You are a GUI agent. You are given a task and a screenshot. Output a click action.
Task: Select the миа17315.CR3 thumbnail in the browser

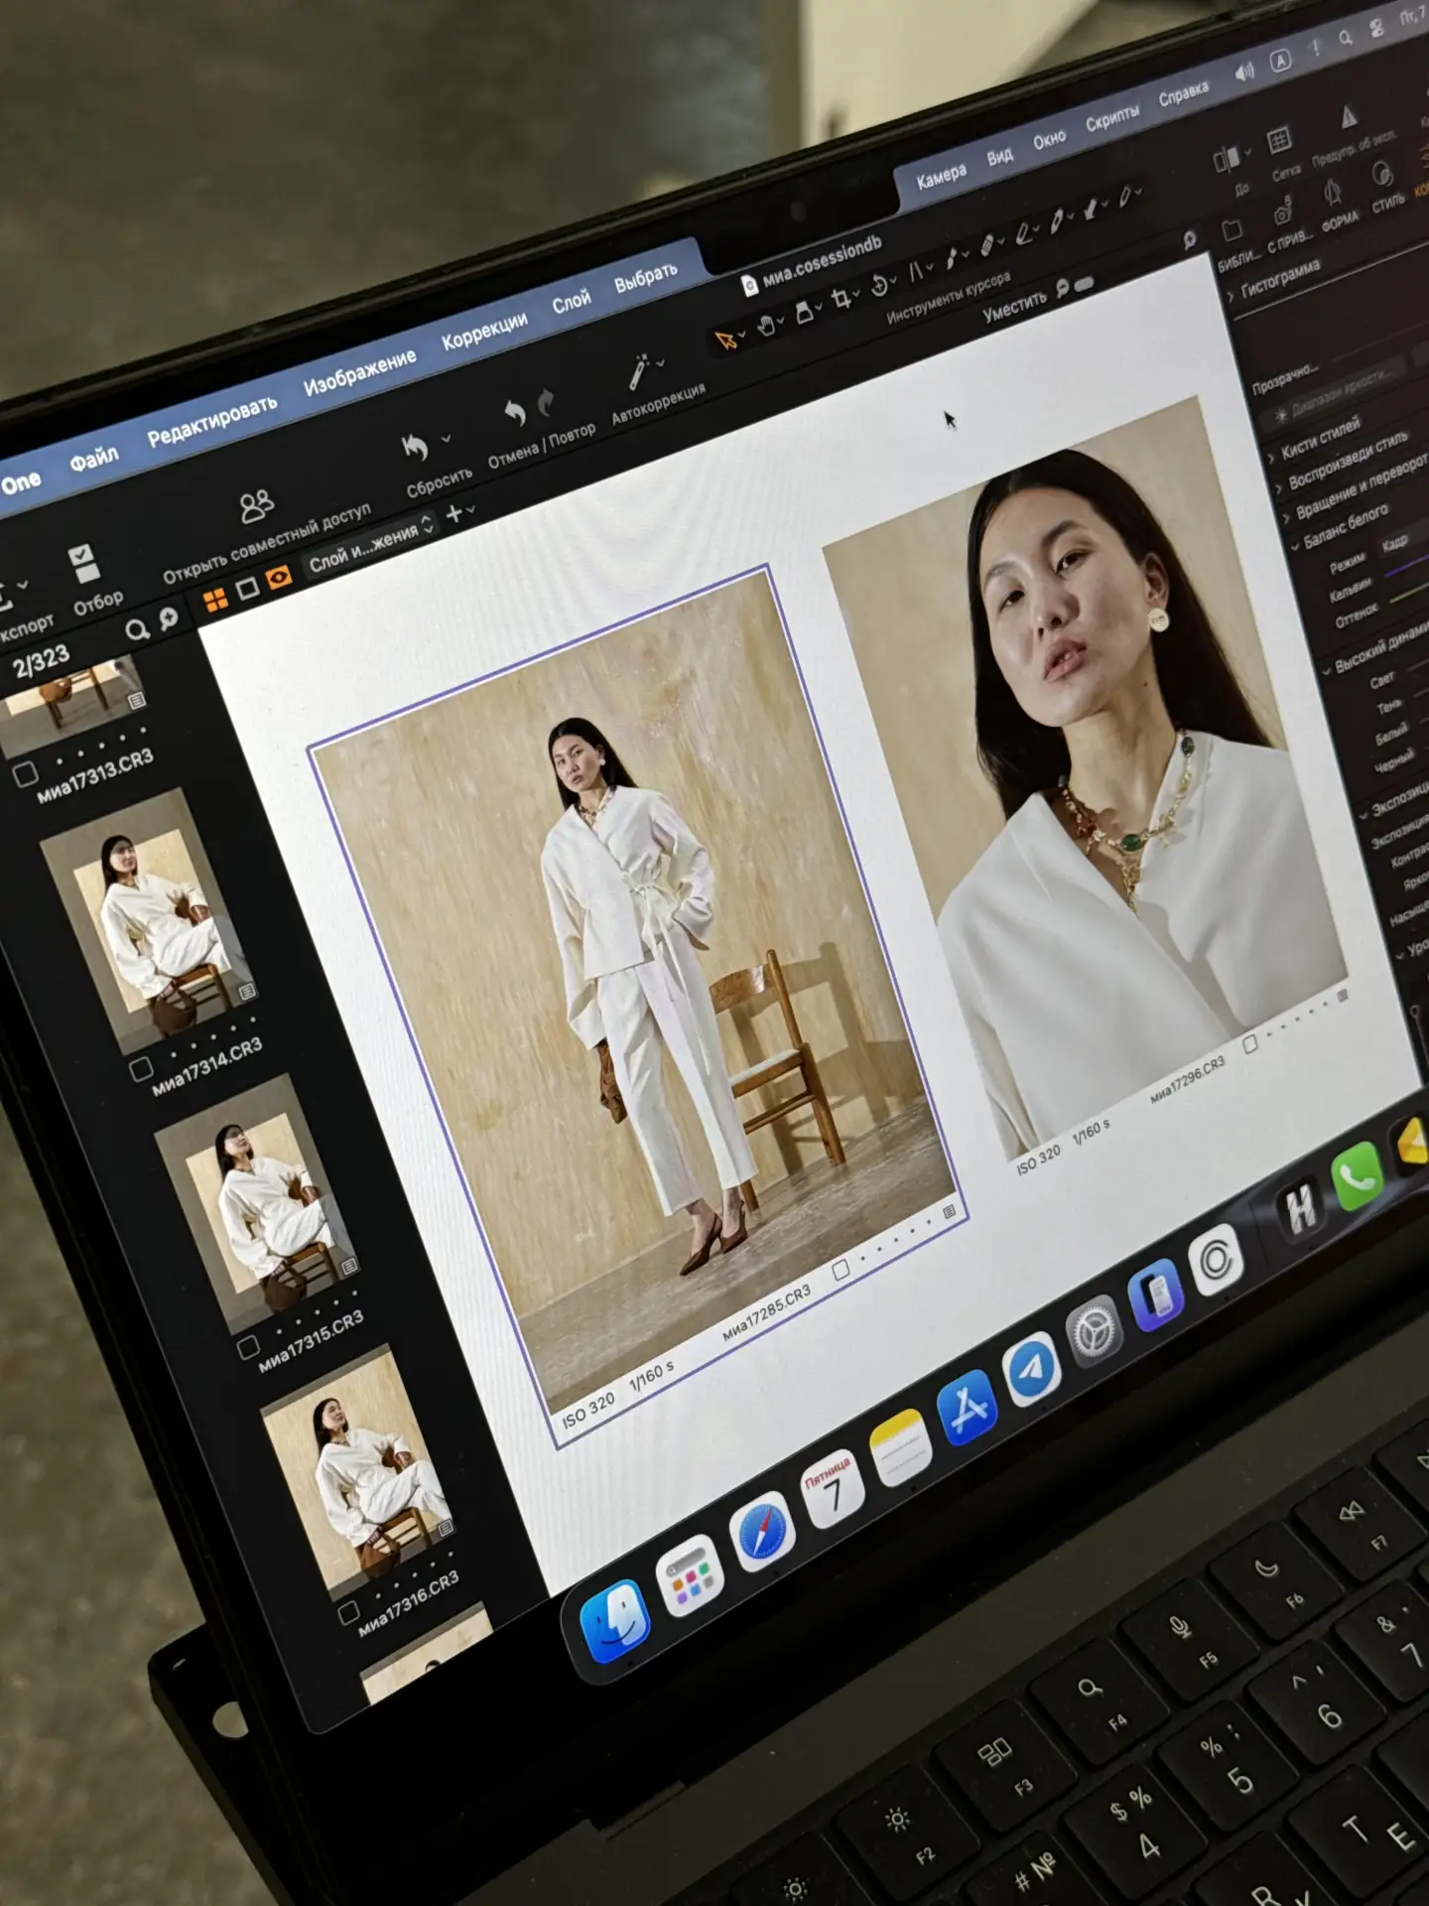coord(257,1203)
